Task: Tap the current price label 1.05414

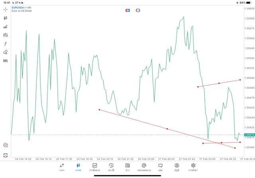Action: pyautogui.click(x=249, y=135)
